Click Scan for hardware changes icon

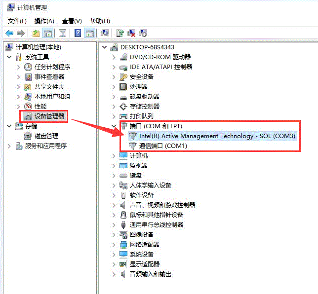pyautogui.click(x=105, y=33)
